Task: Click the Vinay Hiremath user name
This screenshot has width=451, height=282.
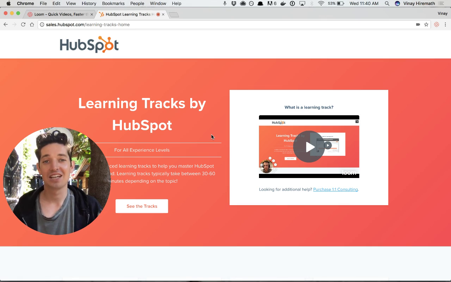Action: point(419,4)
